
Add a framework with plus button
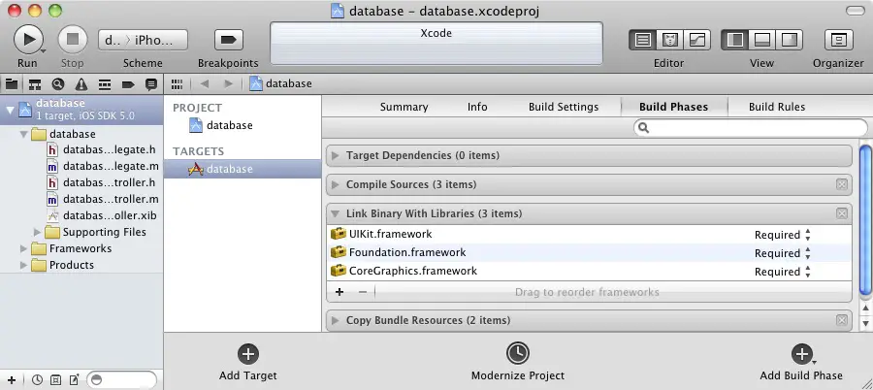(x=339, y=291)
